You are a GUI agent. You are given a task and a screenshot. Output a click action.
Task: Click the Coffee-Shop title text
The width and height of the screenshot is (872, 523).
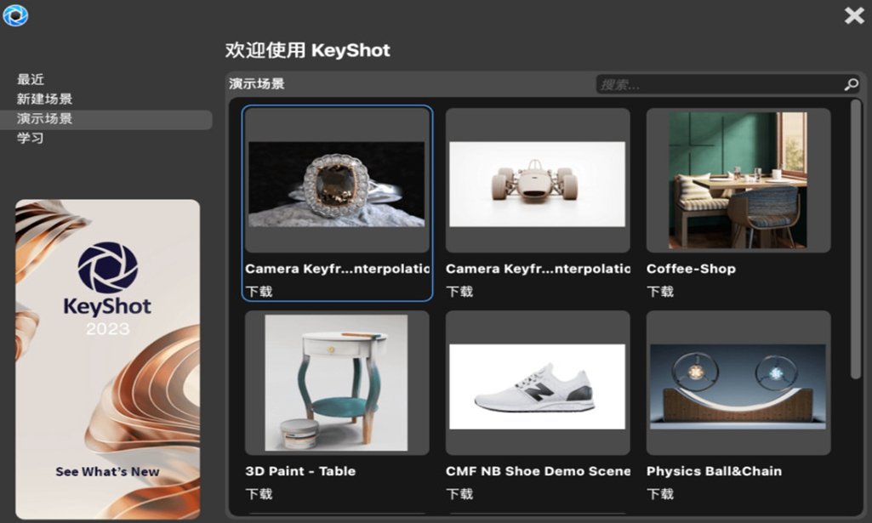coord(692,269)
